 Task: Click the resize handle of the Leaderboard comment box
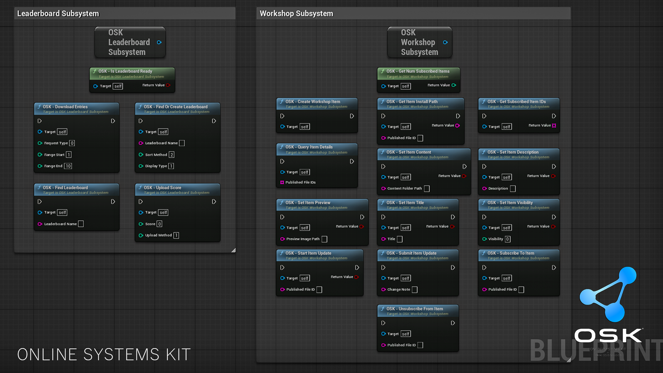coord(234,251)
